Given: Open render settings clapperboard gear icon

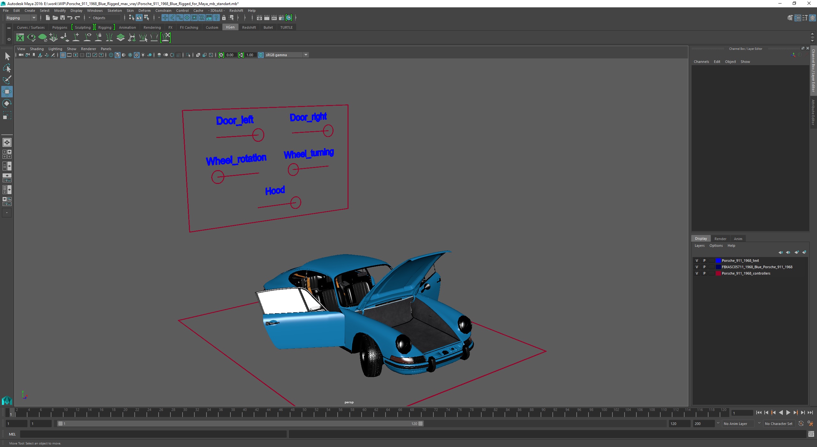Looking at the screenshot, I should tap(281, 18).
